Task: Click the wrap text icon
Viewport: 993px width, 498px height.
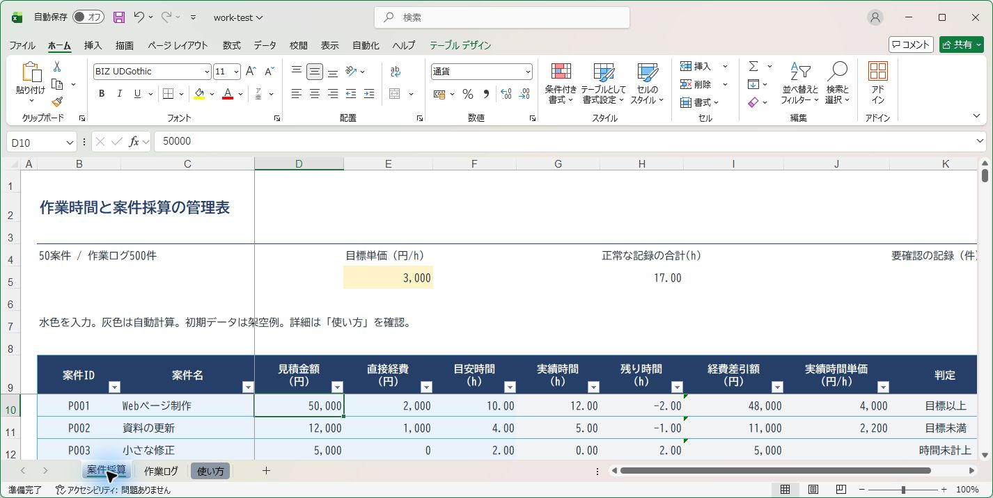Action: click(396, 71)
